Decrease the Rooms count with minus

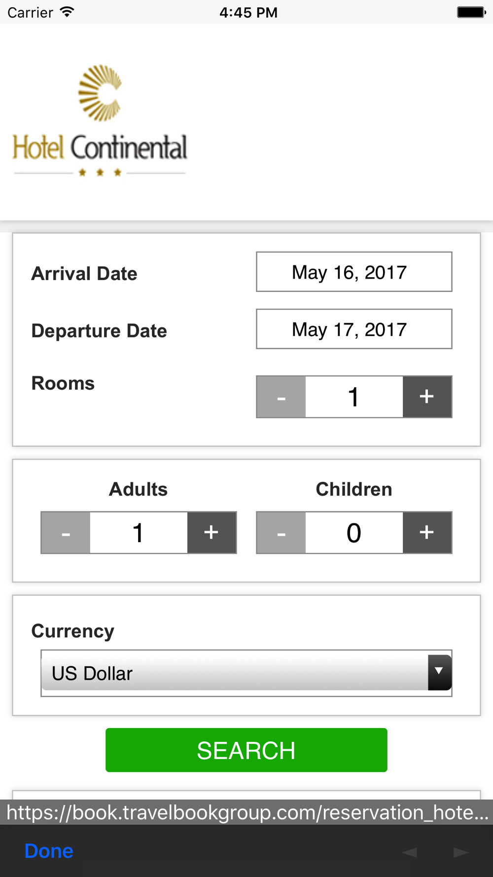(x=281, y=397)
